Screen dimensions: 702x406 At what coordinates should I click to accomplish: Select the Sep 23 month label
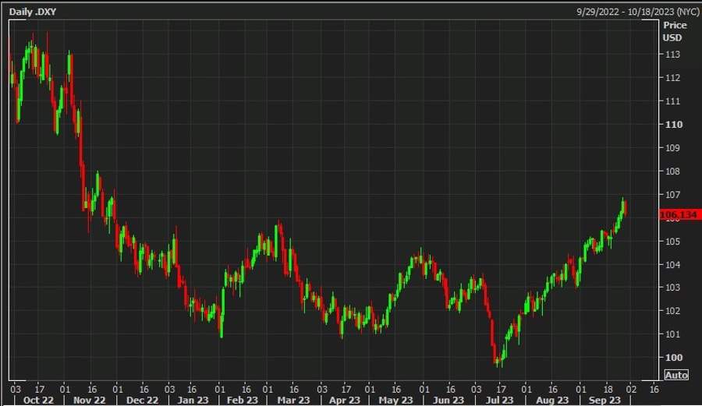tap(604, 400)
